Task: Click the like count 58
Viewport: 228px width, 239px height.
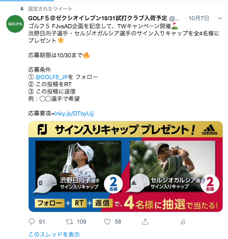Action: [118, 222]
